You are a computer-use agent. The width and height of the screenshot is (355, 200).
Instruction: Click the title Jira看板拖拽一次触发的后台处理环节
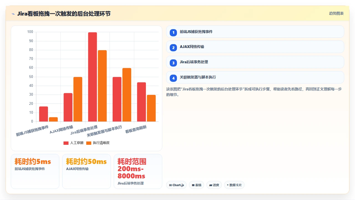64,14
